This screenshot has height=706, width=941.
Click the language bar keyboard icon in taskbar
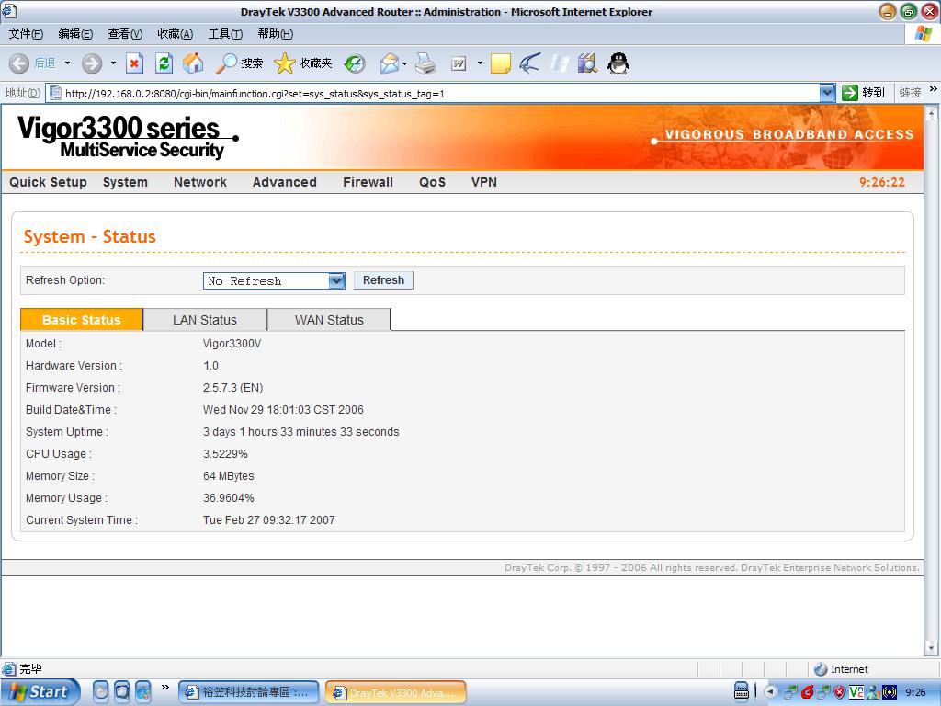pos(742,692)
